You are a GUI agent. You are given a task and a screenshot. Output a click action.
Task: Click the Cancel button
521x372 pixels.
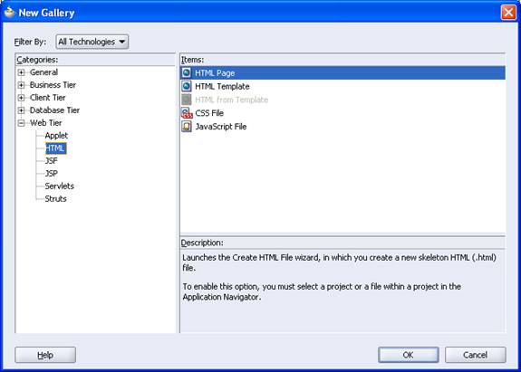(x=475, y=355)
